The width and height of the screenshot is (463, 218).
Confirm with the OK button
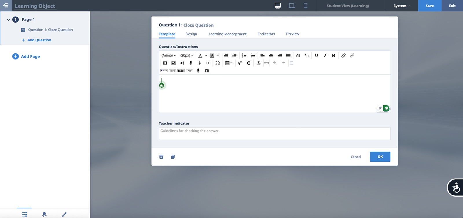click(380, 157)
